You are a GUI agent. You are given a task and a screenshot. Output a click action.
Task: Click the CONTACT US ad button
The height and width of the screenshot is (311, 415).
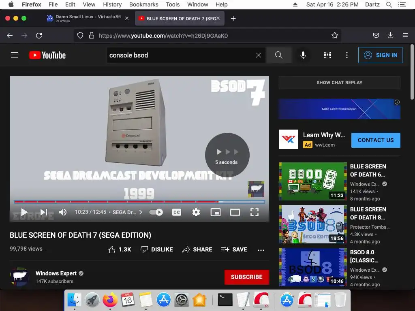click(376, 140)
